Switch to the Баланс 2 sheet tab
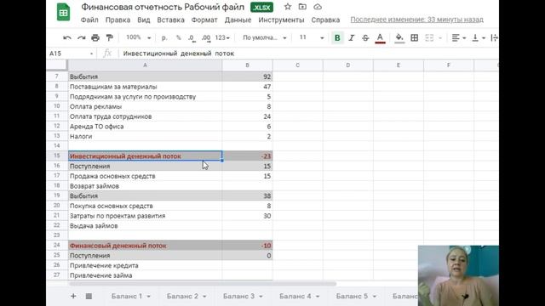Screen dimensions: 545x306 182,297
